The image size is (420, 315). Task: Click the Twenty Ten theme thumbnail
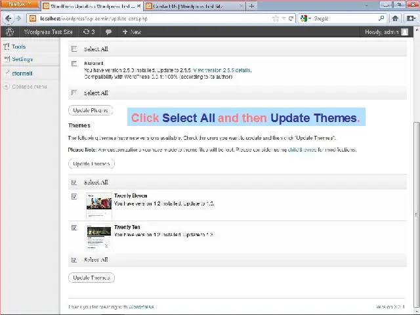coord(99,236)
